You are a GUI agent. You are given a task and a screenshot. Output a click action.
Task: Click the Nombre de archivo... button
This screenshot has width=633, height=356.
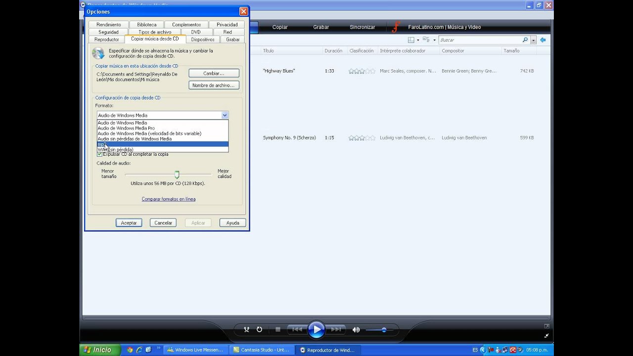pyautogui.click(x=214, y=85)
